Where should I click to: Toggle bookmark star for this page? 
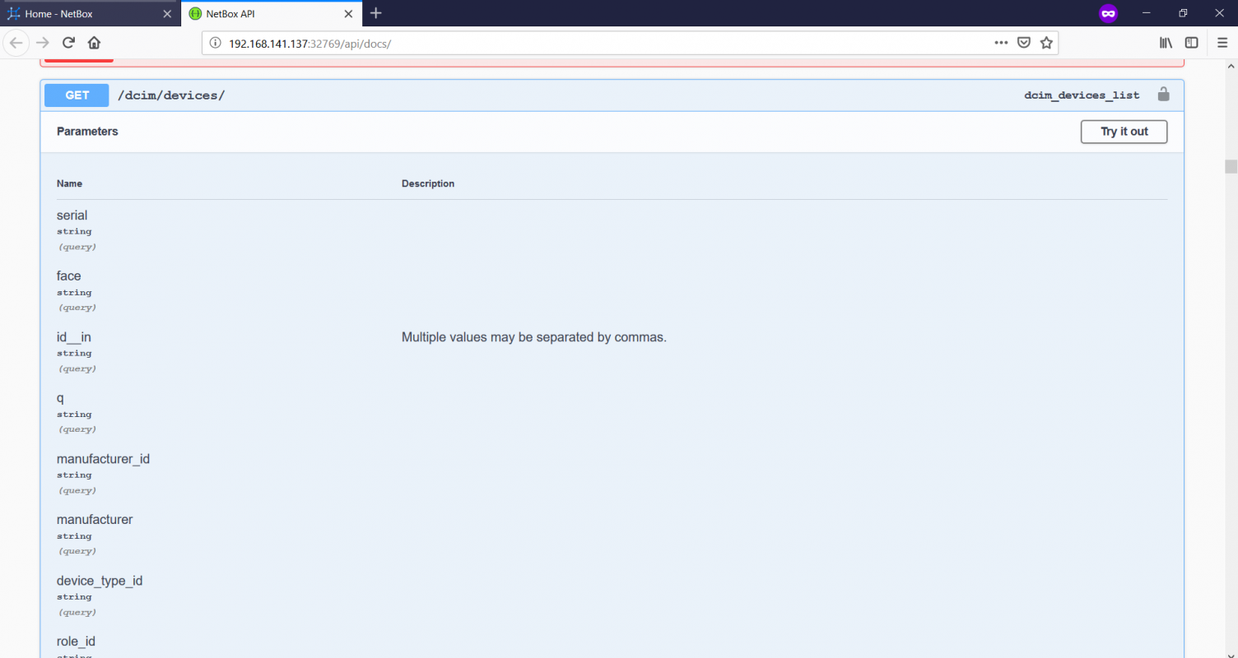click(x=1046, y=42)
